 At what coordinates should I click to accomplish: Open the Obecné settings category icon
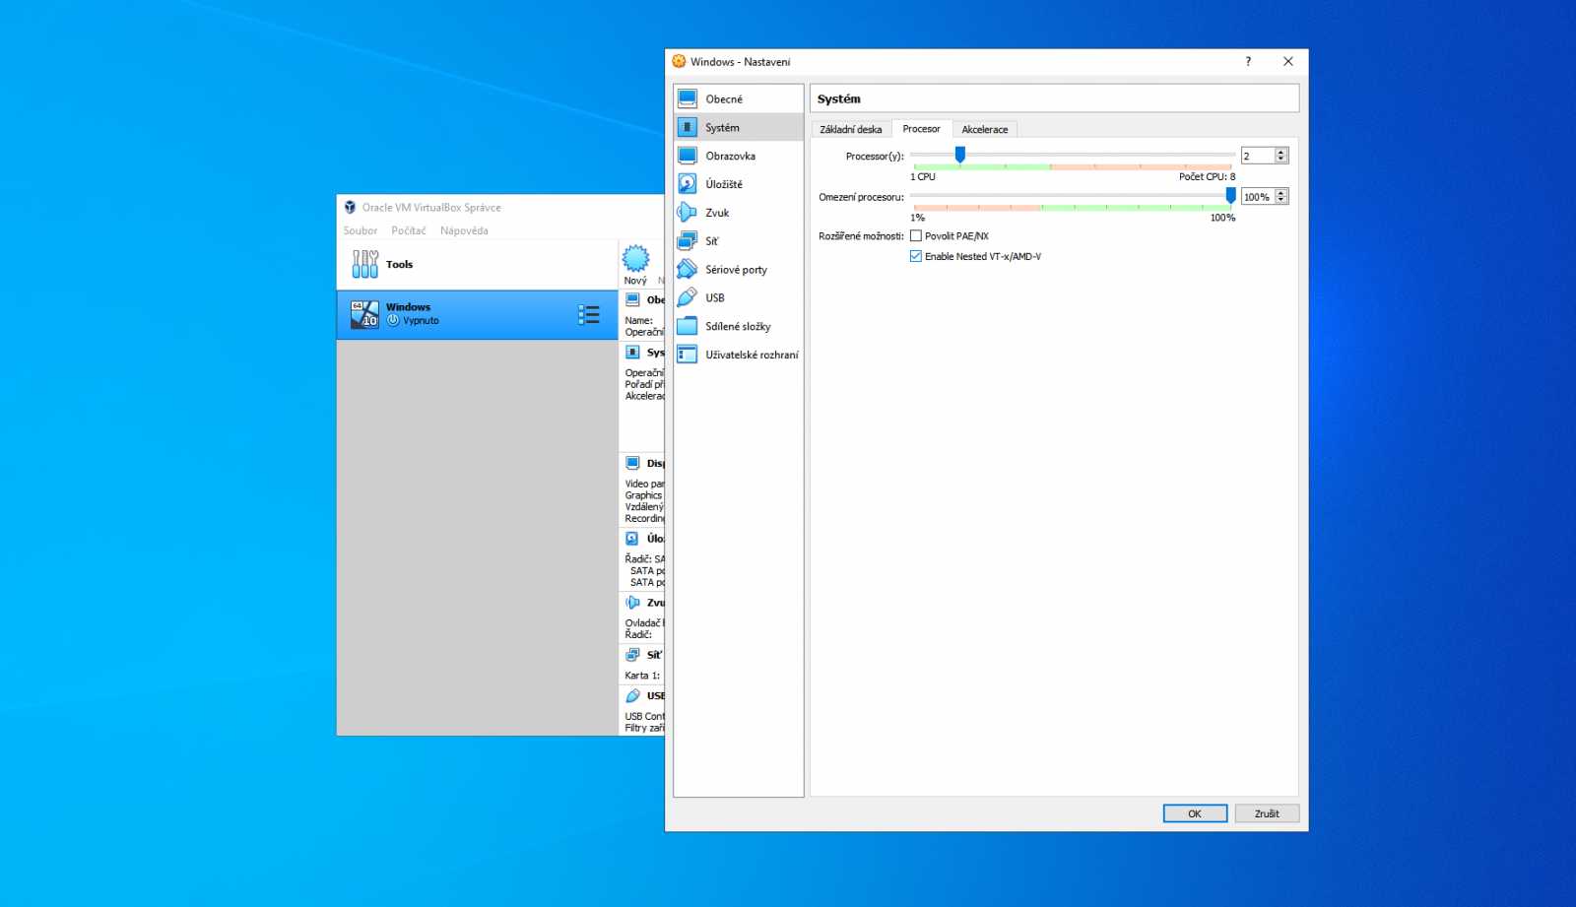688,98
